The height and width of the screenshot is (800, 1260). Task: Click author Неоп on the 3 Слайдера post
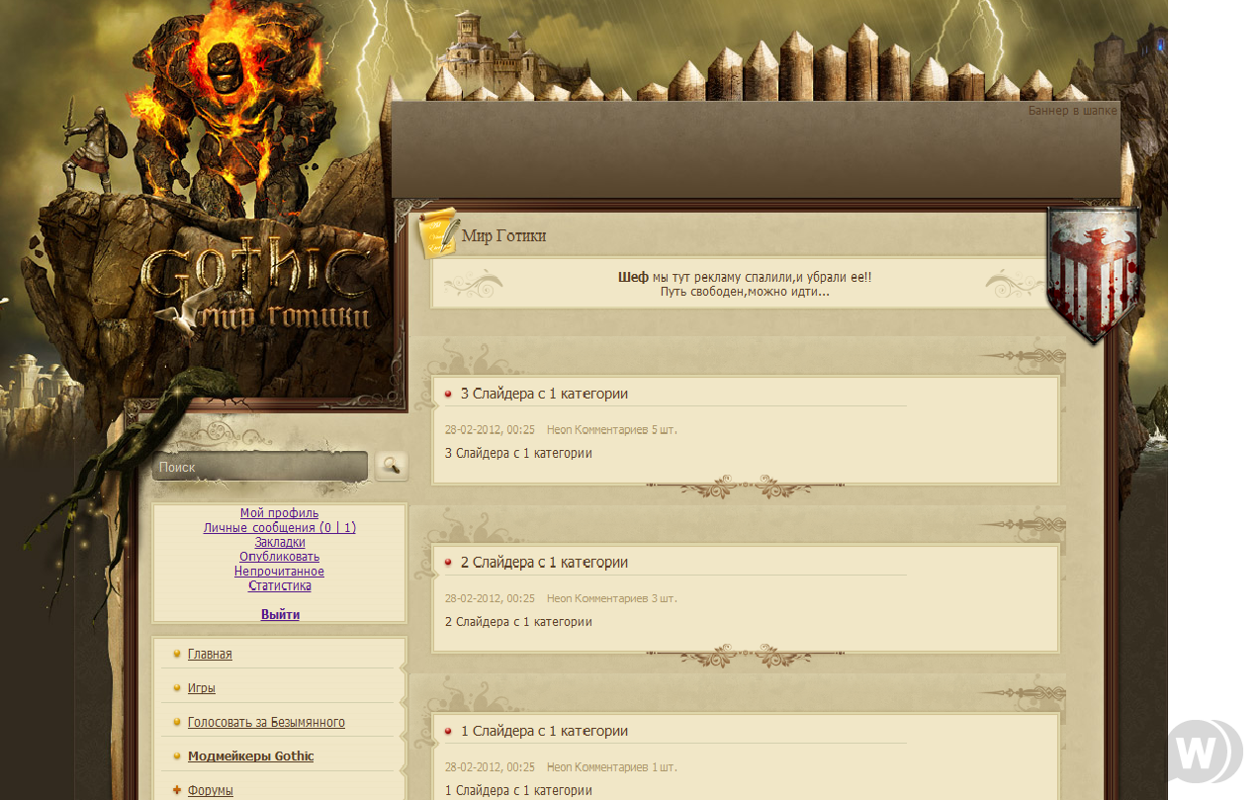(x=559, y=430)
